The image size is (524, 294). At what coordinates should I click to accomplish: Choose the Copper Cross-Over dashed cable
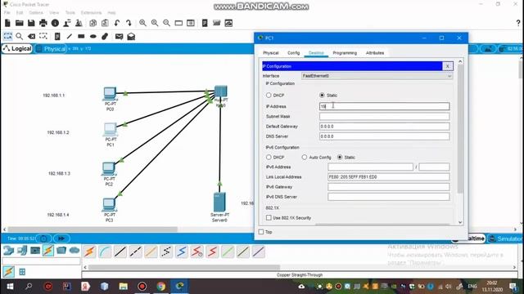(136, 252)
